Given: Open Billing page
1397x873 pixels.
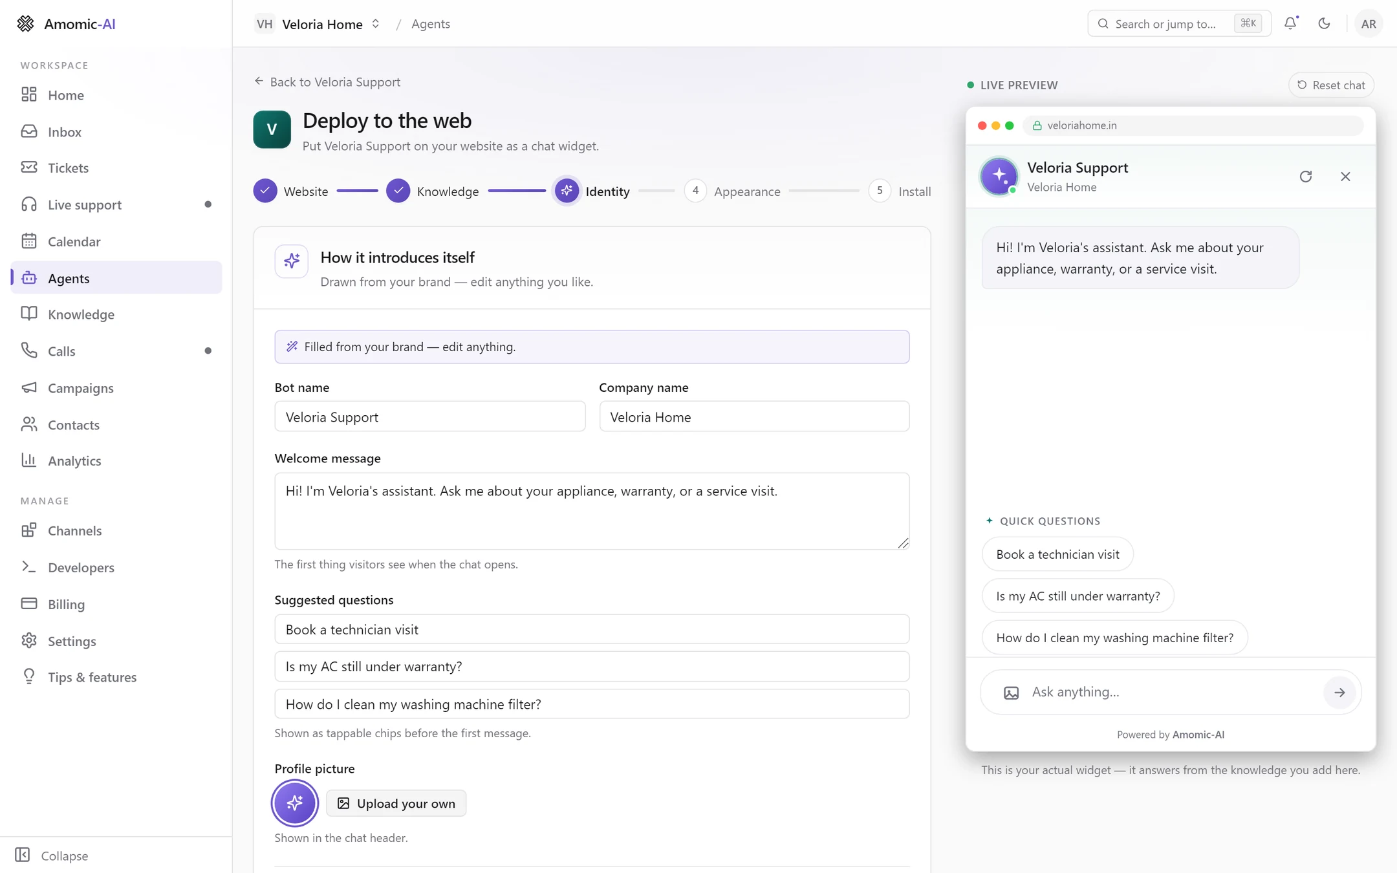Looking at the screenshot, I should [x=116, y=604].
